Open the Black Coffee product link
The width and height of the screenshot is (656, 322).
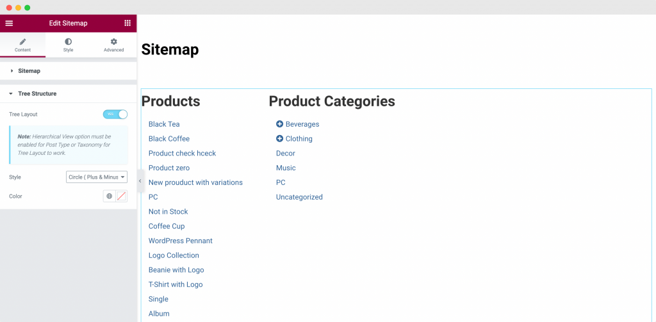pos(169,139)
